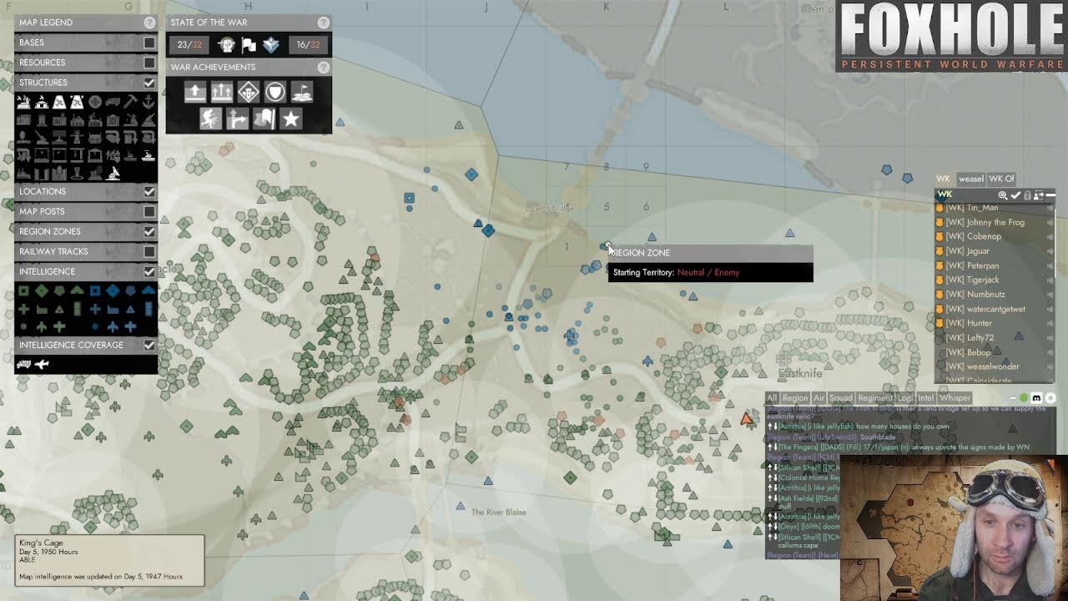Switch chat to Intel tab
1068x601 pixels.
point(926,398)
